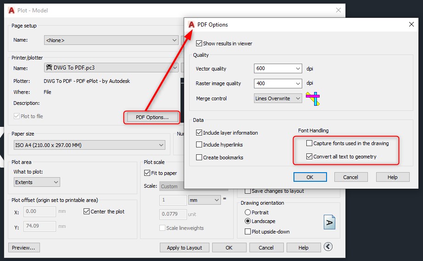Image resolution: width=423 pixels, height=261 pixels.
Task: Open the What to plot dropdown
Action: point(37,182)
